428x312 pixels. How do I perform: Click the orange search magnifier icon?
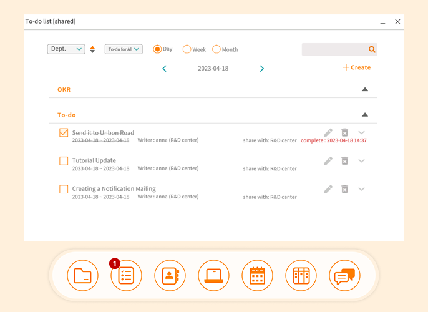[372, 49]
